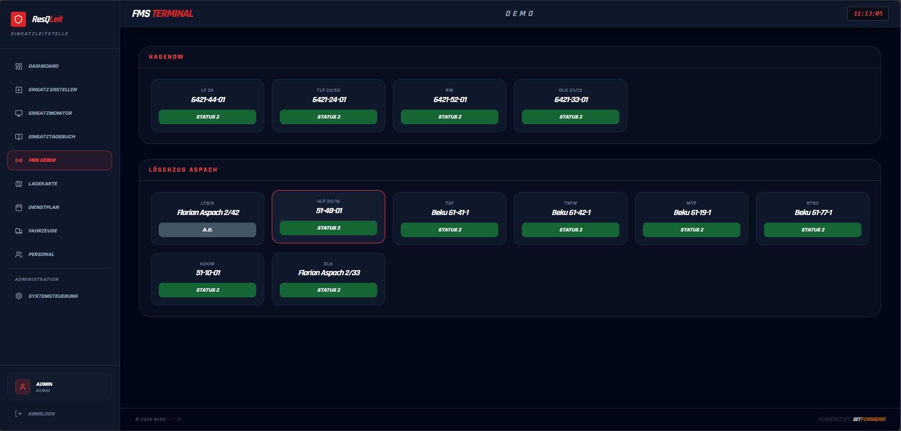Select the Systemsteuerung gear icon
Screen dimensions: 901x431
(x=19, y=296)
